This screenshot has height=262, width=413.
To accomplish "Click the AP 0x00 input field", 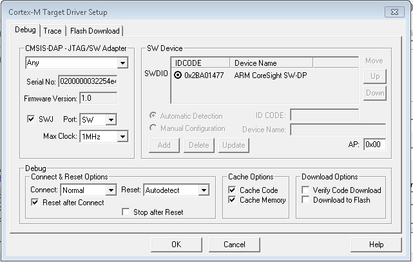I will (374, 145).
